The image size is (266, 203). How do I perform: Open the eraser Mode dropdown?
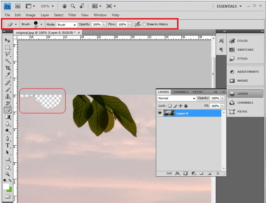67,25
